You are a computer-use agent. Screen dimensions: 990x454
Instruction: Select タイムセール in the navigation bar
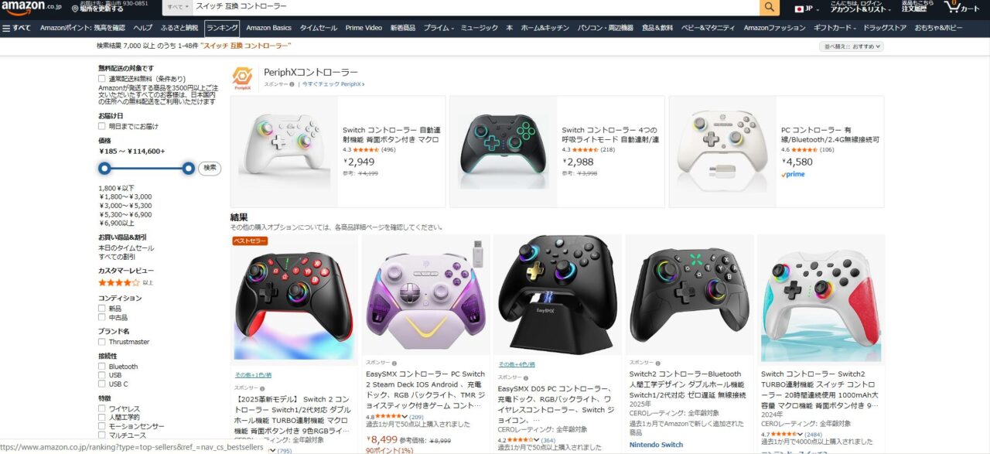(x=319, y=28)
